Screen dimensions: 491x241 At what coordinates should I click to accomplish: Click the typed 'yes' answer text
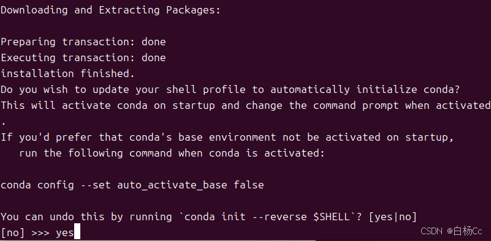pos(65,234)
